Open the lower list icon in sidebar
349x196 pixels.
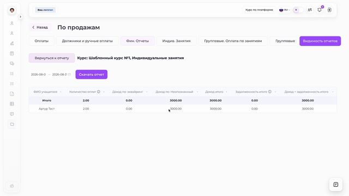click(12, 84)
